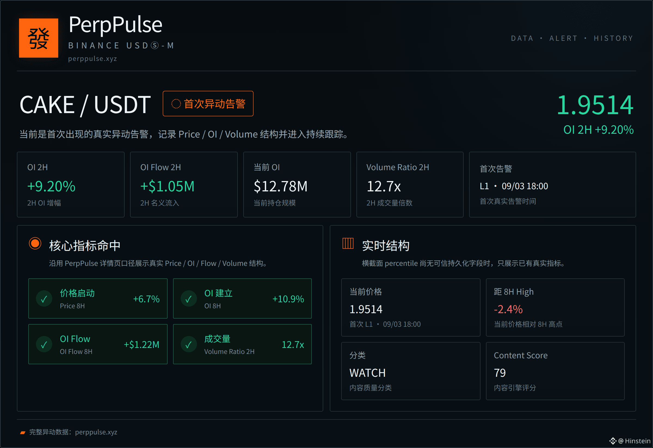Click the bar-grid icon beside 实时结构

tap(348, 243)
